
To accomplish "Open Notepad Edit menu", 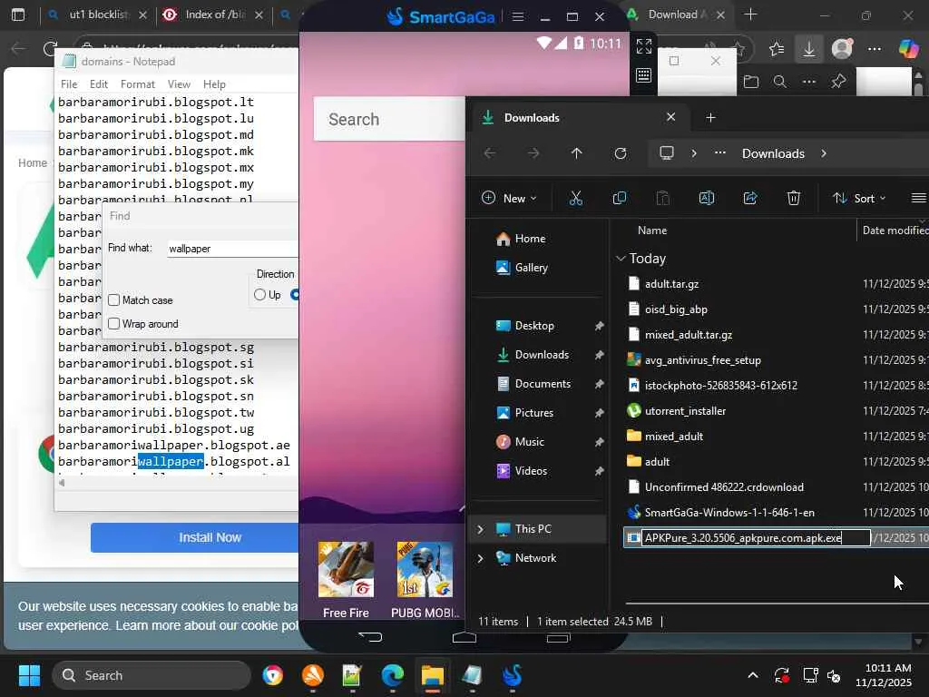I will click(98, 84).
